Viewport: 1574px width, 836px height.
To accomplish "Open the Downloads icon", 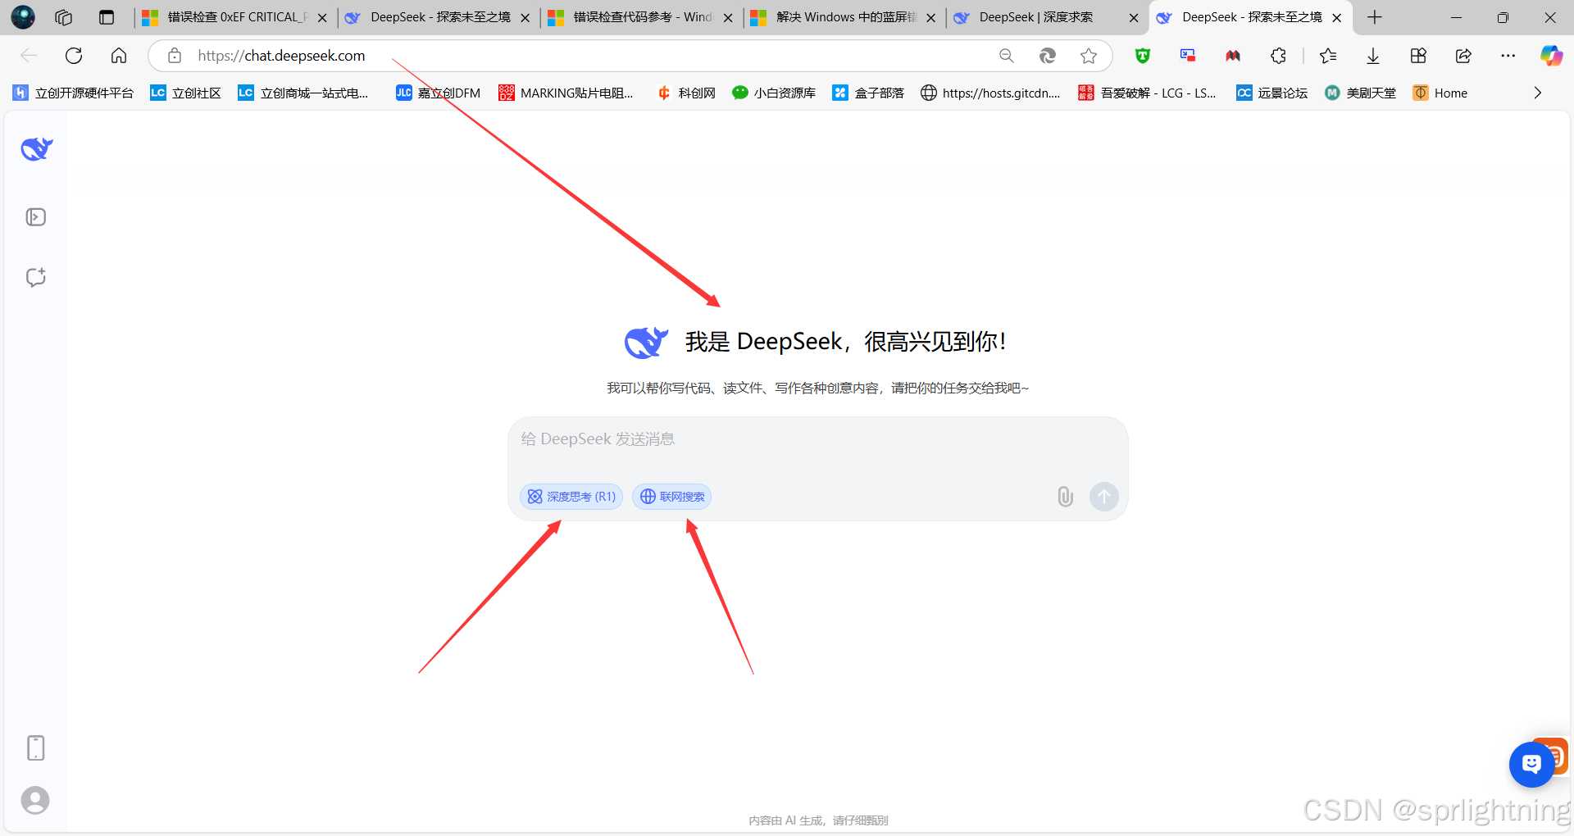I will point(1373,56).
